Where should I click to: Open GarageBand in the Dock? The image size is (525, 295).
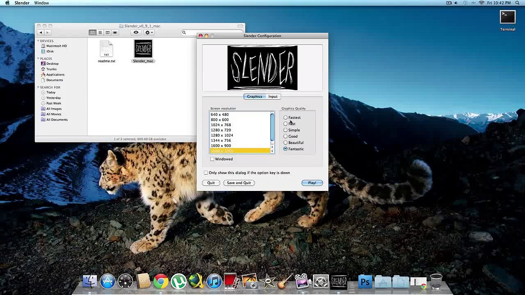pos(285,281)
